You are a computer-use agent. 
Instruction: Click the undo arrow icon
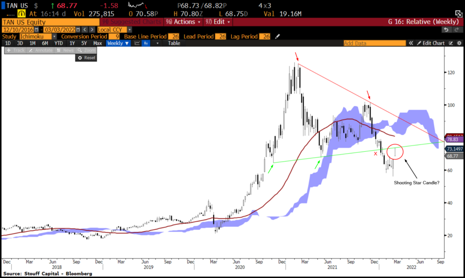[x=446, y=30]
